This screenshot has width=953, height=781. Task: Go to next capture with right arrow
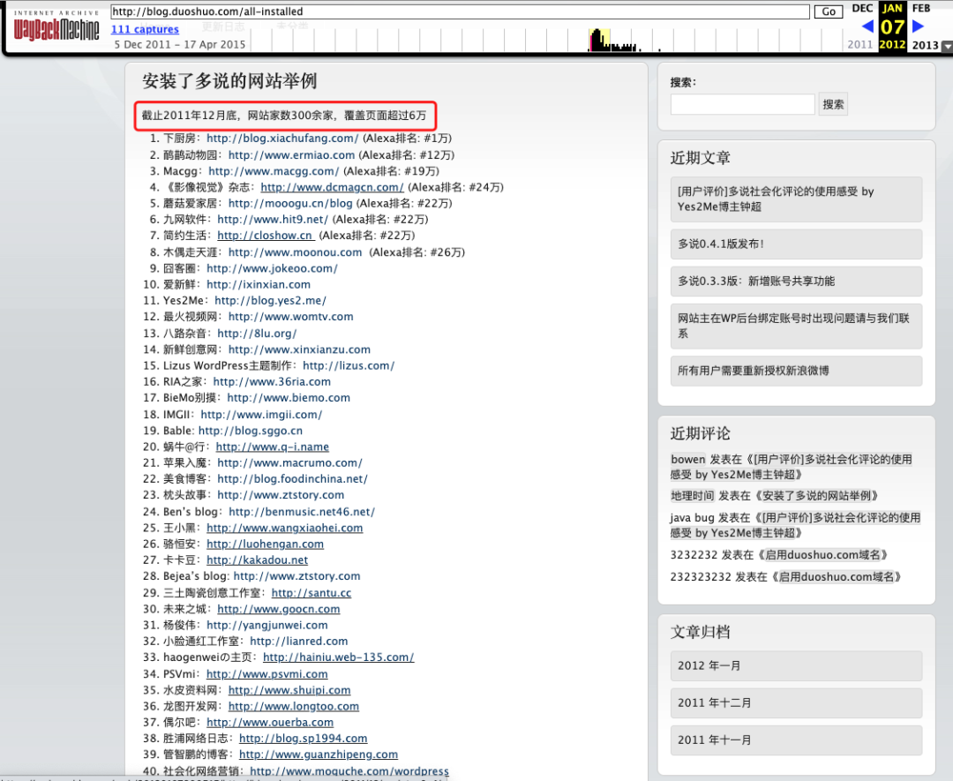pos(919,26)
